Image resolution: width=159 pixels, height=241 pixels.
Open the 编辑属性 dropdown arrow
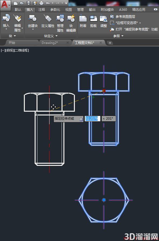click(x=22, y=28)
